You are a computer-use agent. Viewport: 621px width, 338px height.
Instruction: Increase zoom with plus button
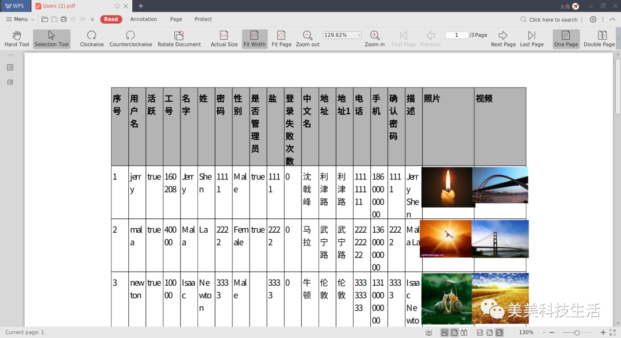tap(603, 332)
